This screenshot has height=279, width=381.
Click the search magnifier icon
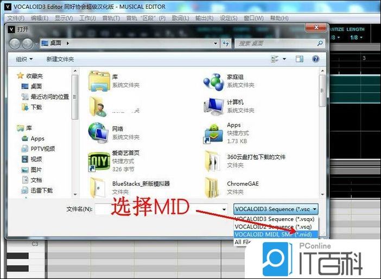pos(320,43)
